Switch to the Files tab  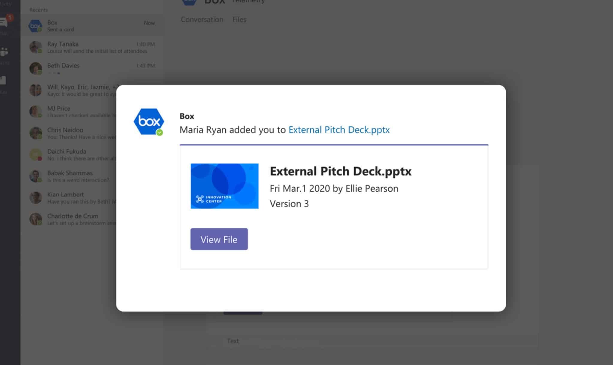(239, 19)
